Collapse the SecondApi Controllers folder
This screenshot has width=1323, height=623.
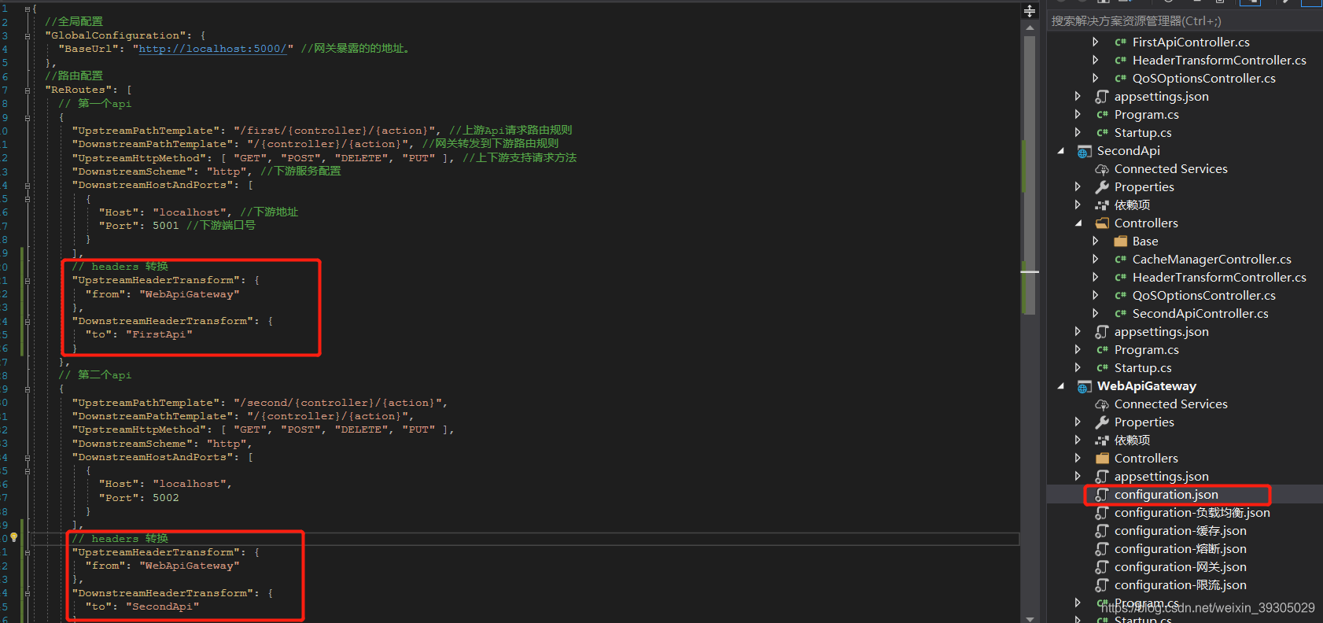click(1078, 223)
